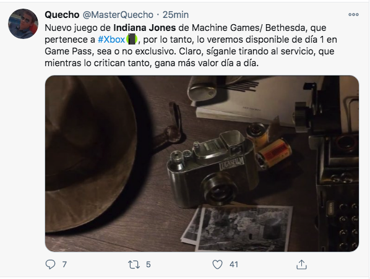Open the share tweet icon
The image size is (370, 279).
(x=301, y=264)
